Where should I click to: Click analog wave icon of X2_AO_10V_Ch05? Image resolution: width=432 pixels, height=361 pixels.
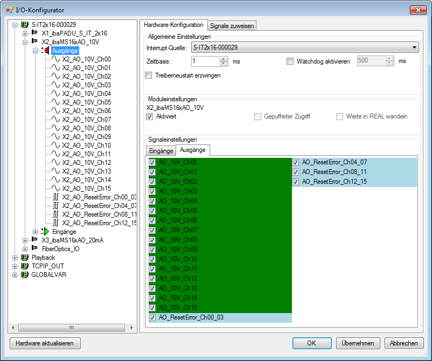click(x=56, y=102)
